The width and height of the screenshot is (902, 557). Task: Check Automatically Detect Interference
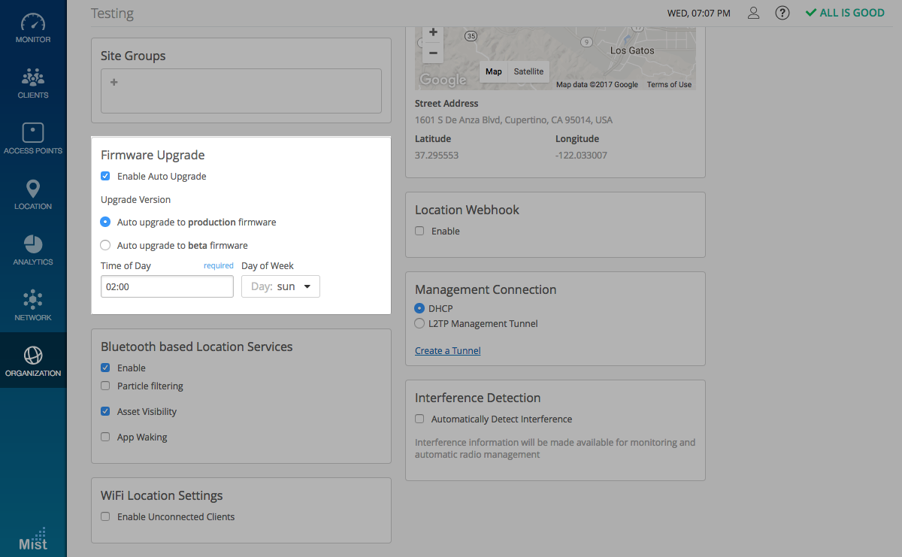coord(420,419)
